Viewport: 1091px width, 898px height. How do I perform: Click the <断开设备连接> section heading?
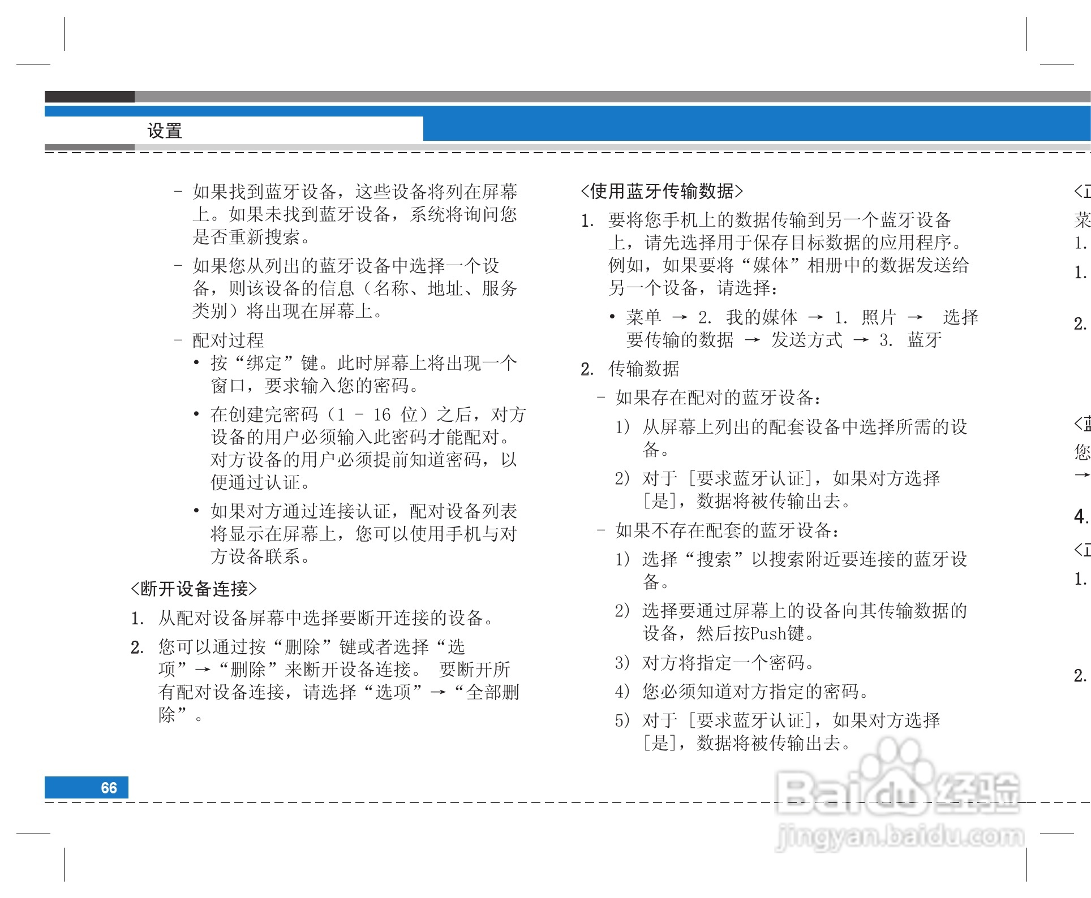point(194,589)
